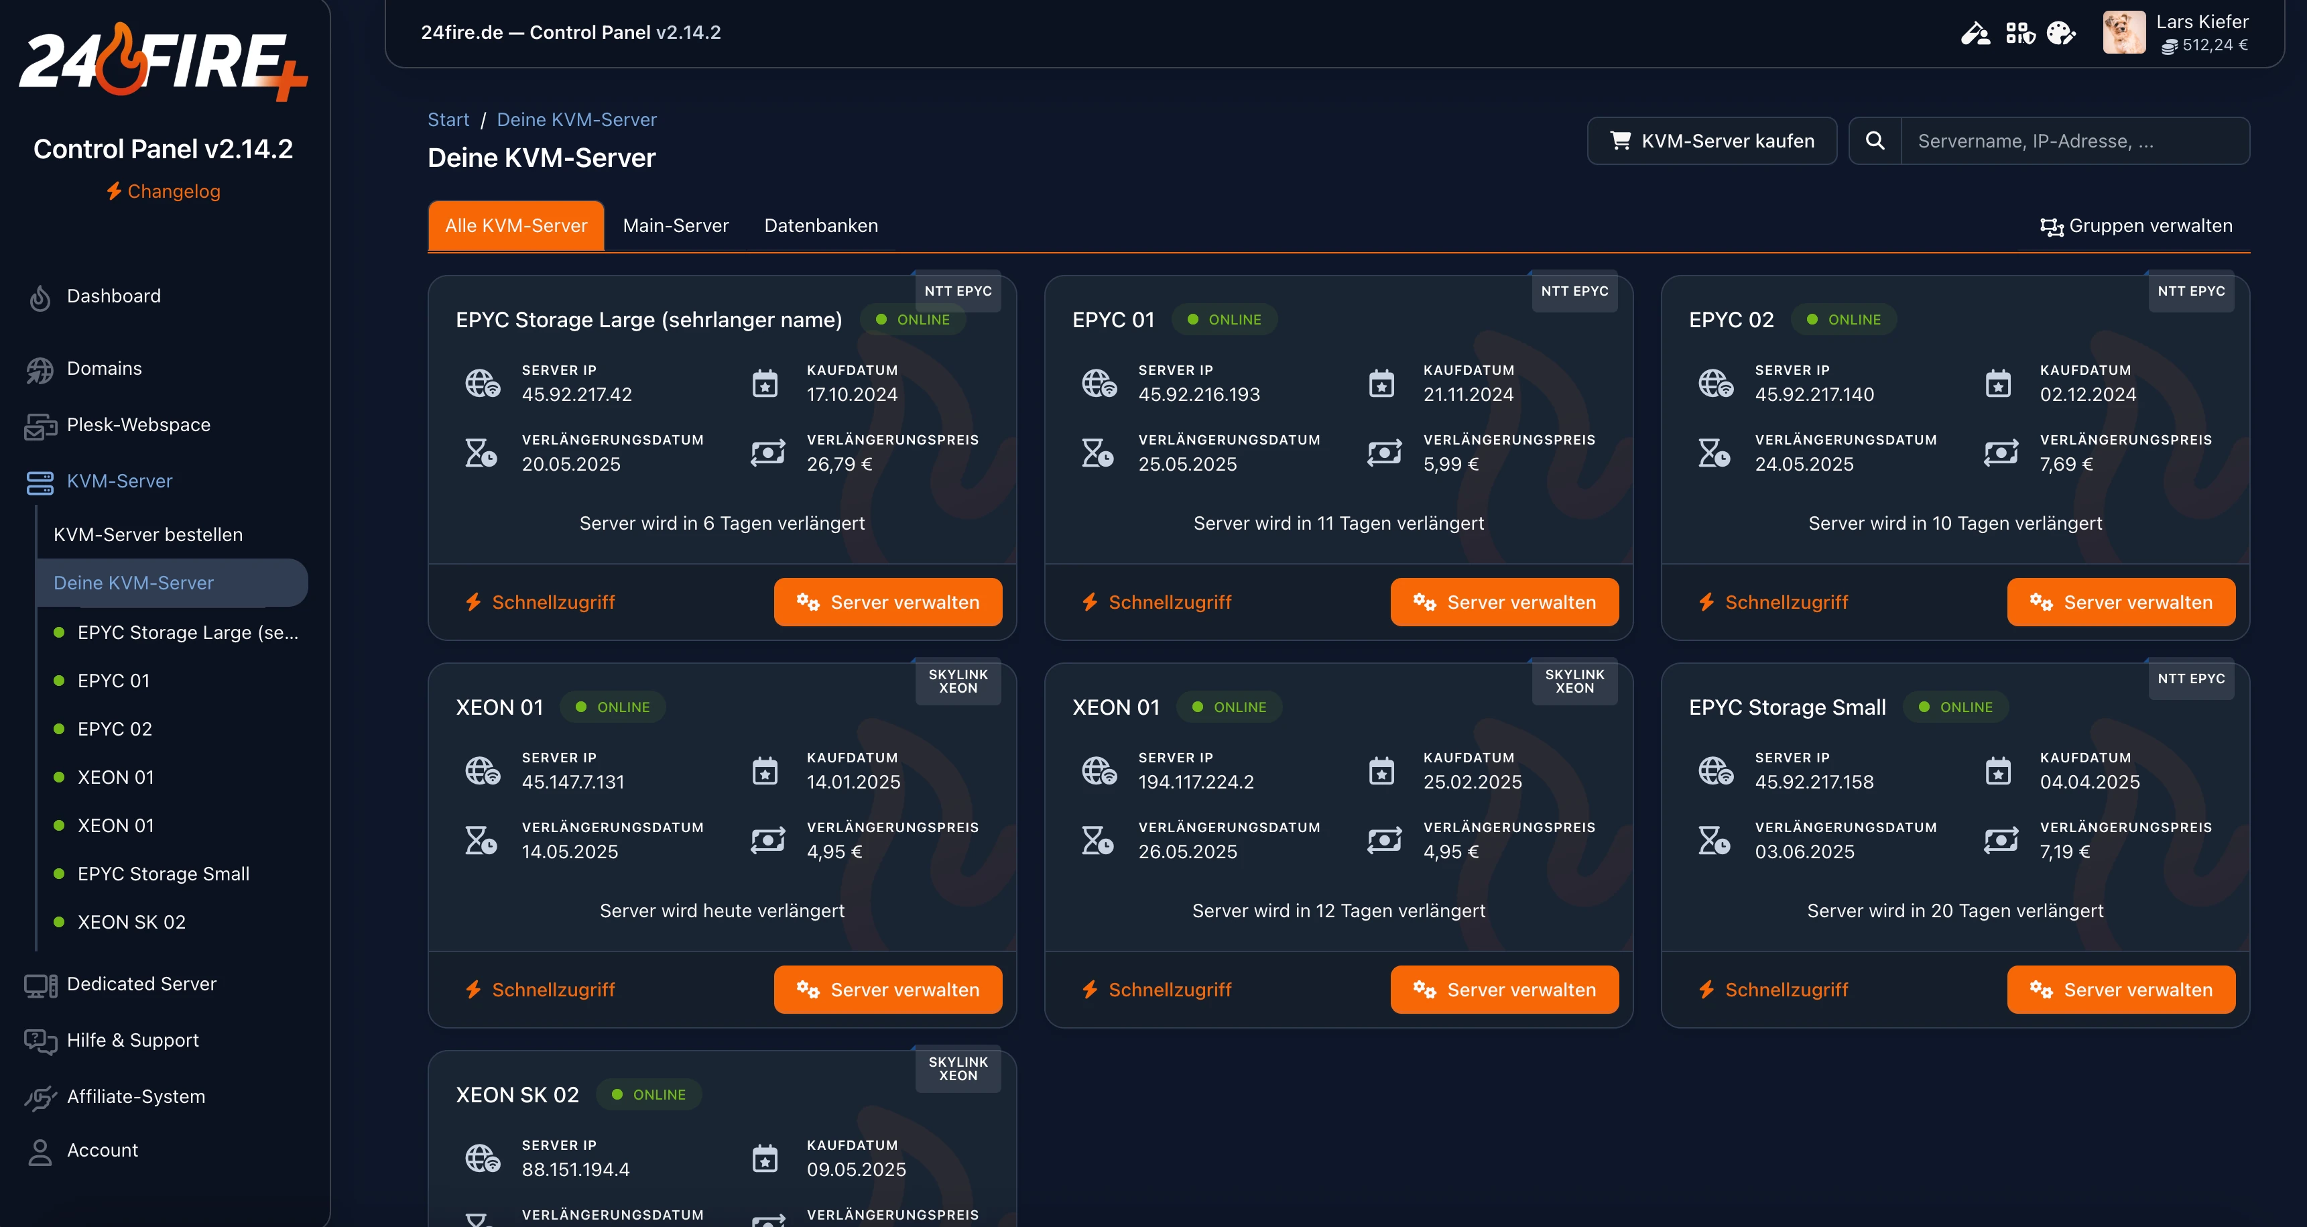Click IP address 194.117.224.2

coord(1196,782)
